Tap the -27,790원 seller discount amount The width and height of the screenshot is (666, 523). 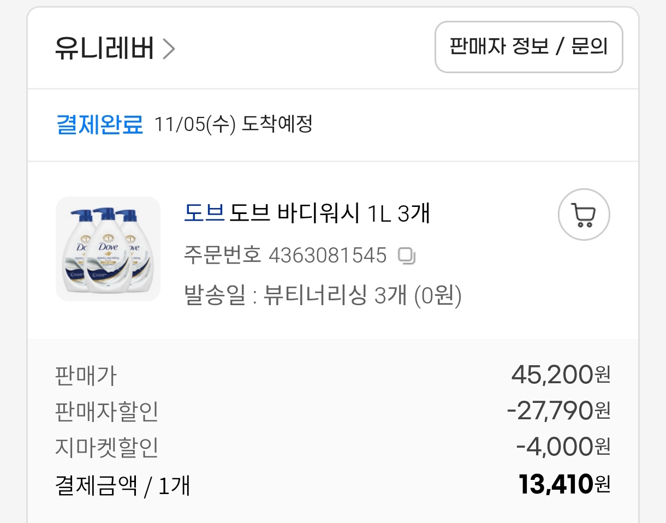tap(558, 411)
